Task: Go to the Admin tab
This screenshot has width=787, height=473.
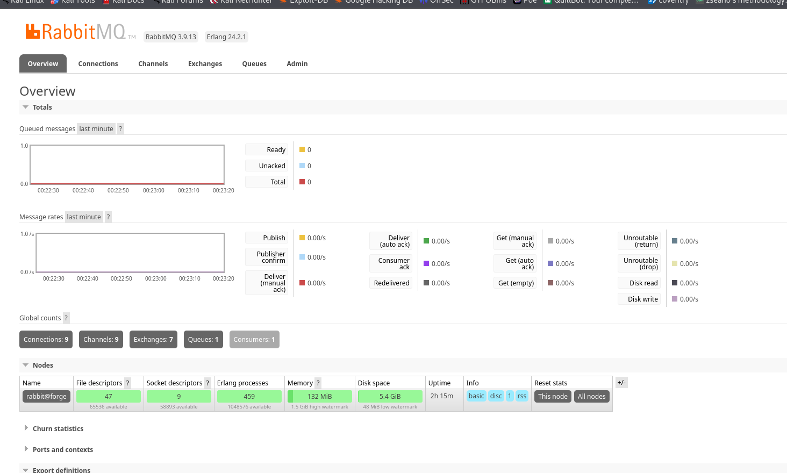Action: (x=297, y=64)
